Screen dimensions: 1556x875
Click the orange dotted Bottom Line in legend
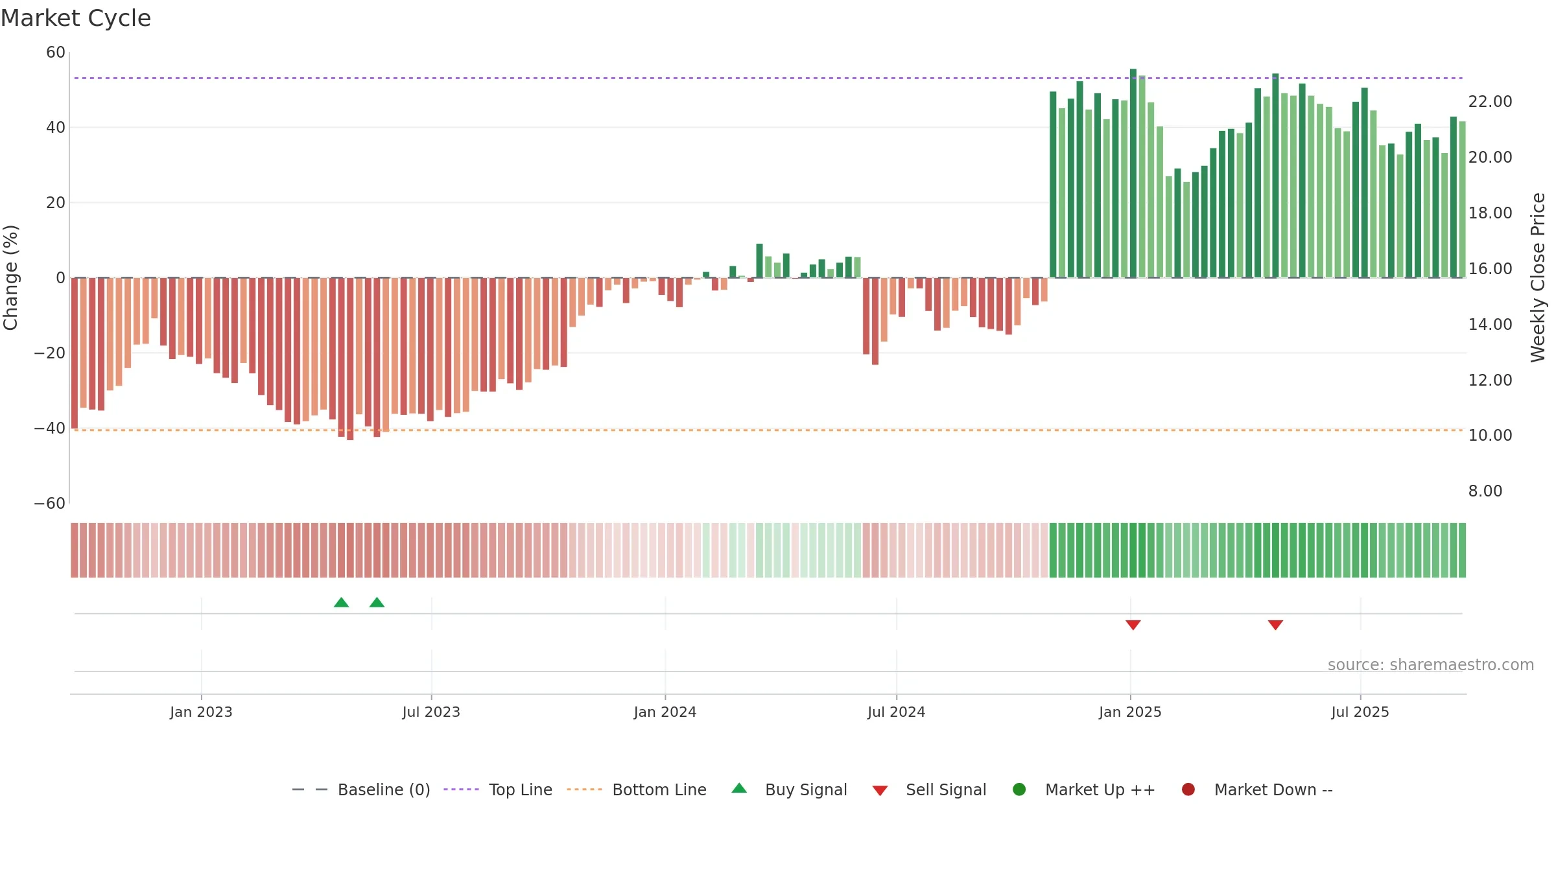pos(584,789)
